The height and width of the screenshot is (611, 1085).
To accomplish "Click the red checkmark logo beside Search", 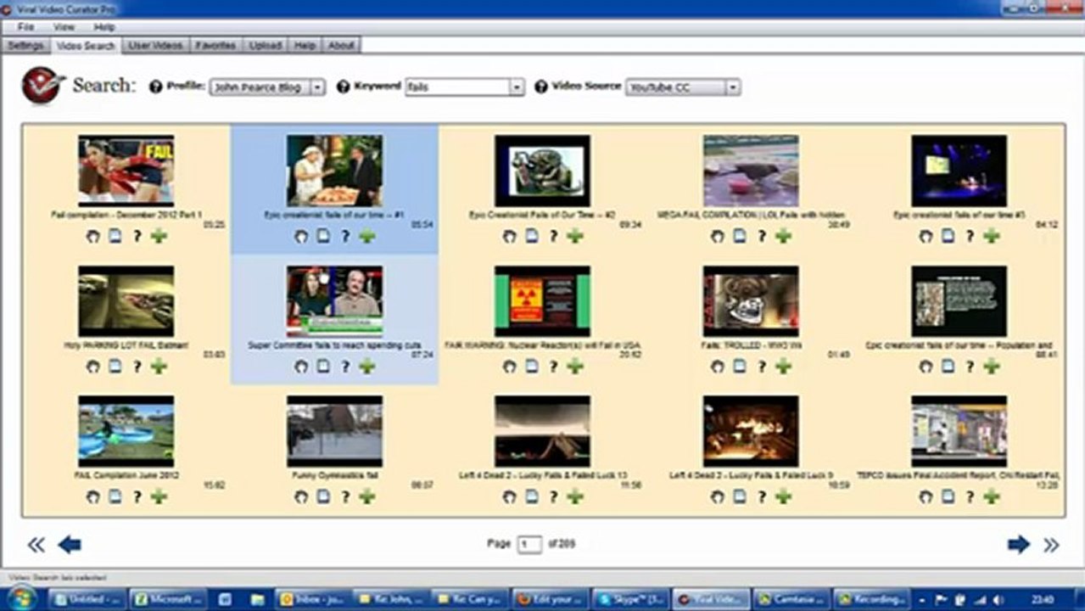I will tap(42, 85).
